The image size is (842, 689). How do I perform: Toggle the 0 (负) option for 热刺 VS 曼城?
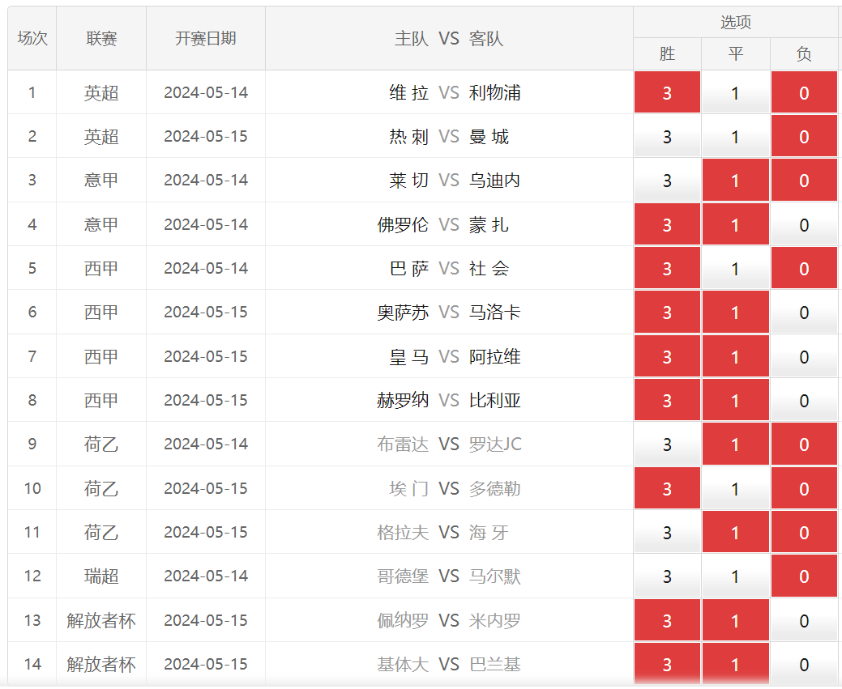click(804, 136)
